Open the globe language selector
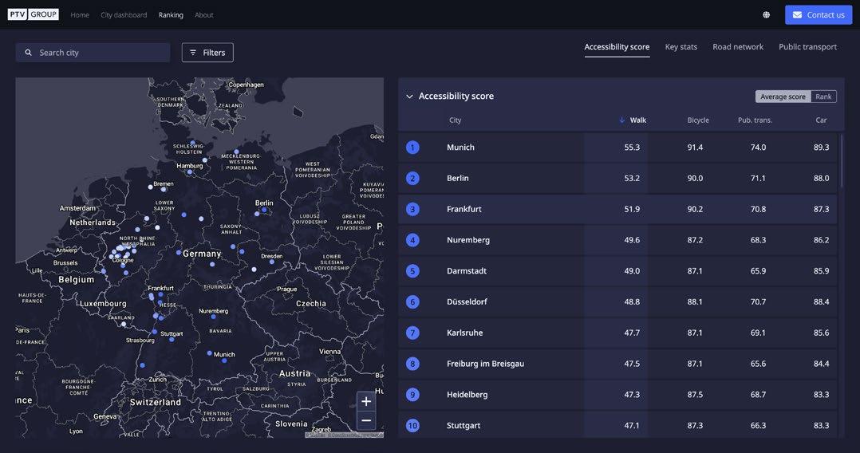The height and width of the screenshot is (453, 860). pos(767,14)
